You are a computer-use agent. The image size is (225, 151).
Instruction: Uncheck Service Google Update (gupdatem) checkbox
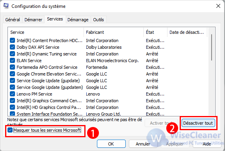tap(12, 87)
